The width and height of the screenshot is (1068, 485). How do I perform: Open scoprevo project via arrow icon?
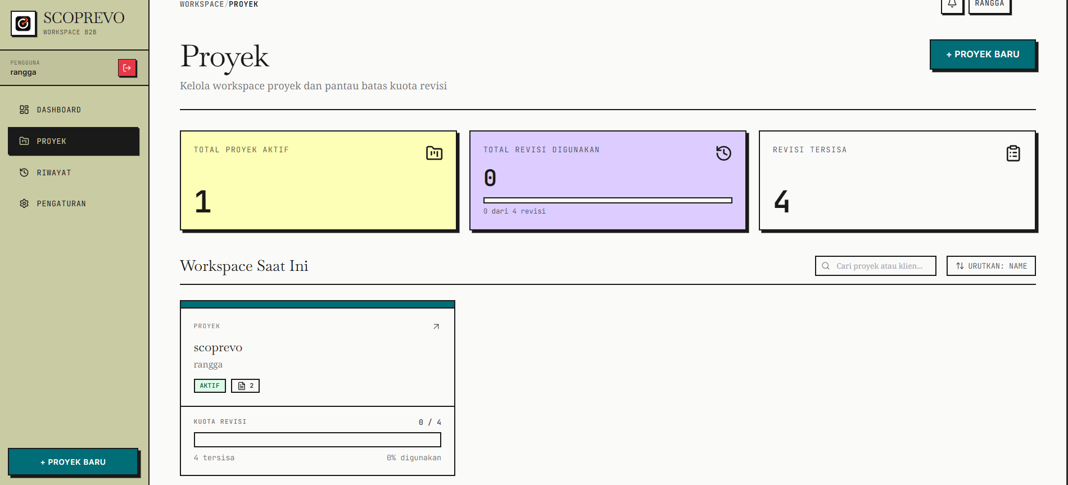point(436,327)
